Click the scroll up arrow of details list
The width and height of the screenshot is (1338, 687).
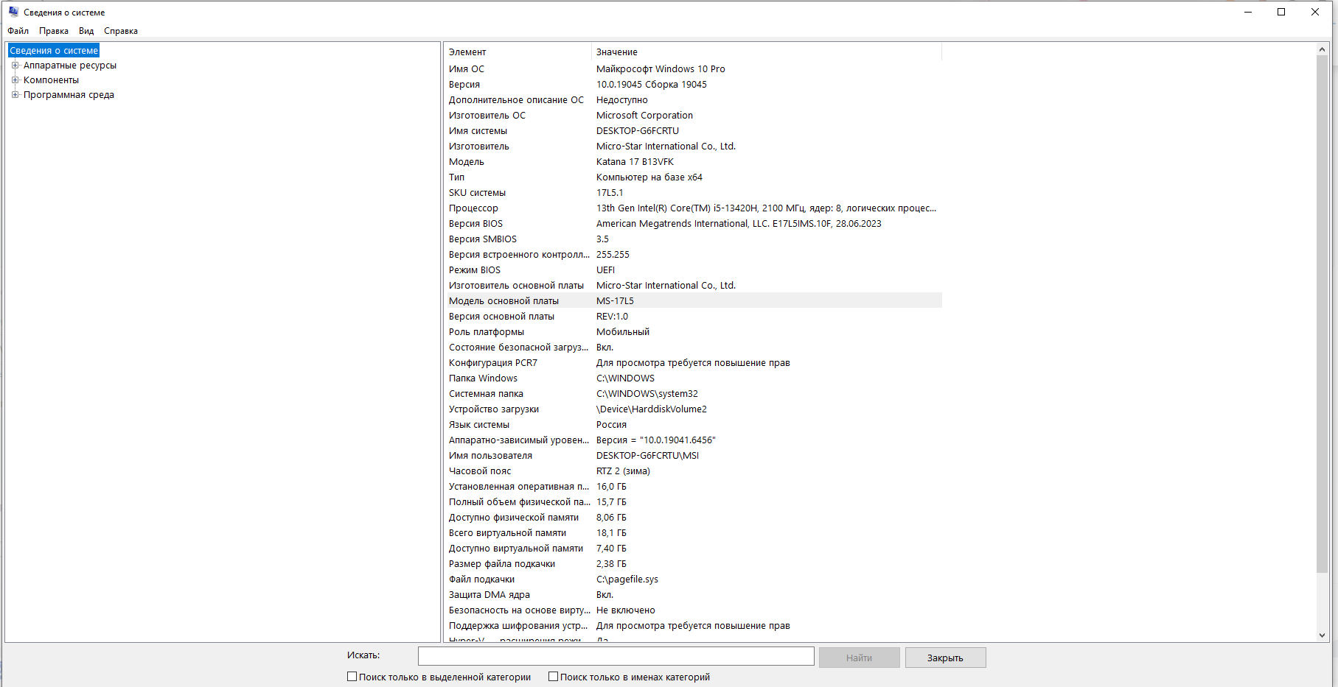click(1322, 49)
